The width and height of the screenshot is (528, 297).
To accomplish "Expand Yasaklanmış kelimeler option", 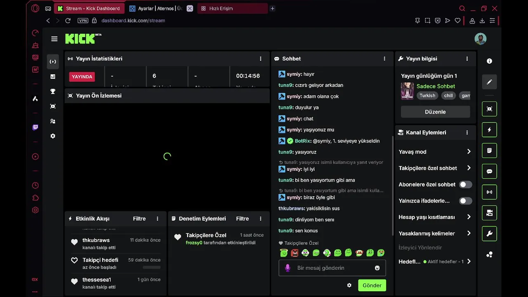I will [x=435, y=233].
